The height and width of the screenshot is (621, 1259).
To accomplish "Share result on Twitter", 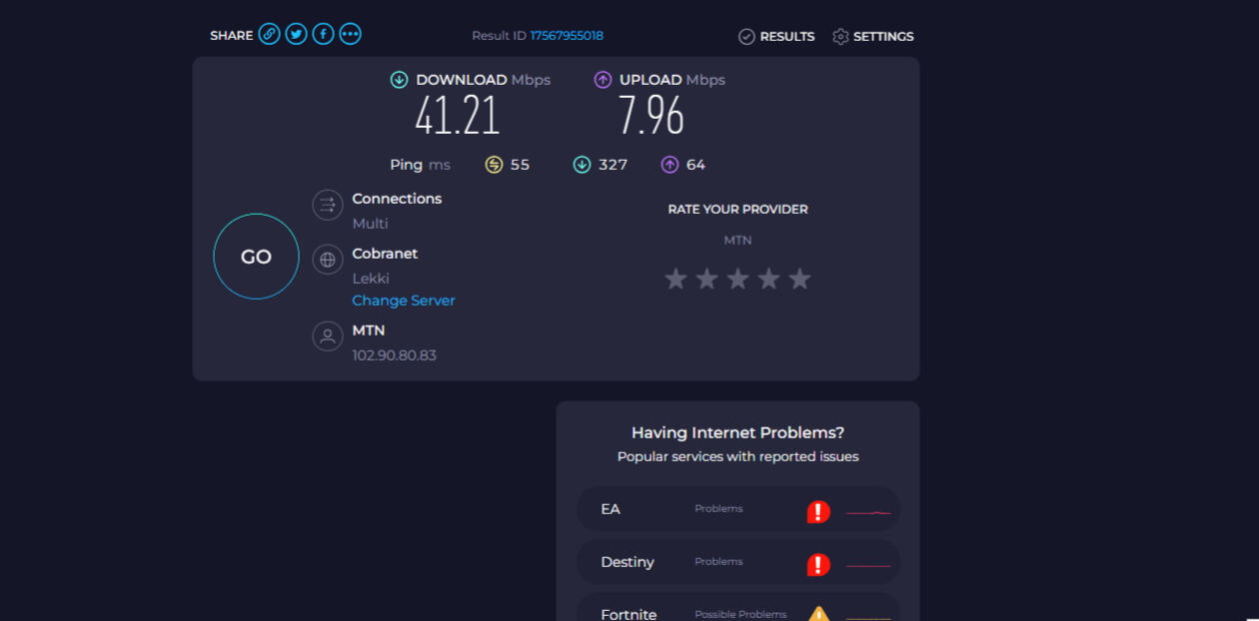I will (x=296, y=34).
